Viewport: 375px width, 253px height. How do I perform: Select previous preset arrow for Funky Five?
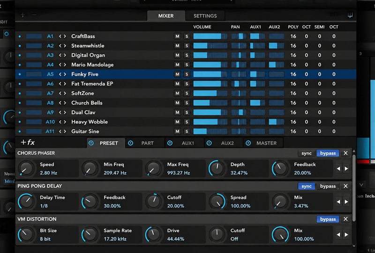pos(60,74)
